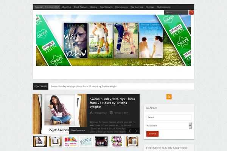Image resolution: width=227 pixels, height=151 pixels.
Task: Click the DON'T MISS label
Action: [x=40, y=86]
